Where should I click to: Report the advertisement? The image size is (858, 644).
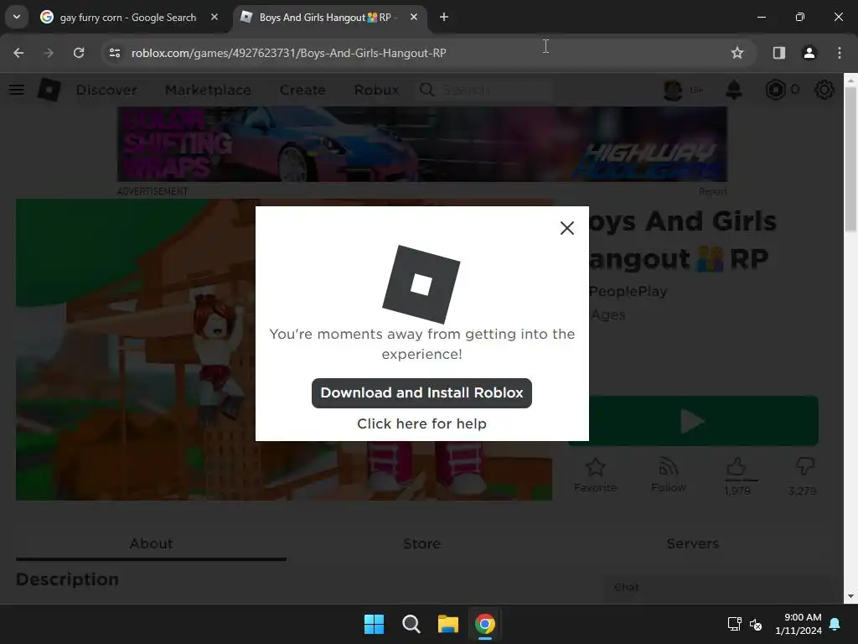(712, 191)
